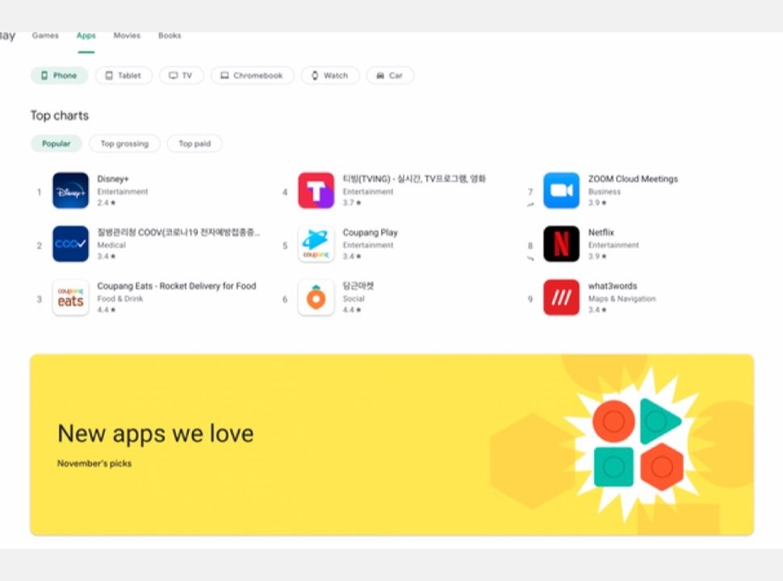Open the ZOOM Cloud Meetings title link

(x=633, y=178)
